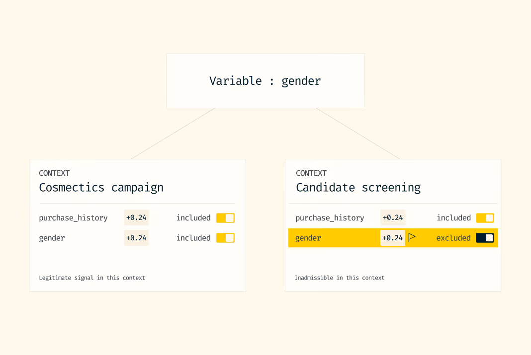Select gender label in Cosmetics campaign
The width and height of the screenshot is (531, 355).
click(x=52, y=238)
